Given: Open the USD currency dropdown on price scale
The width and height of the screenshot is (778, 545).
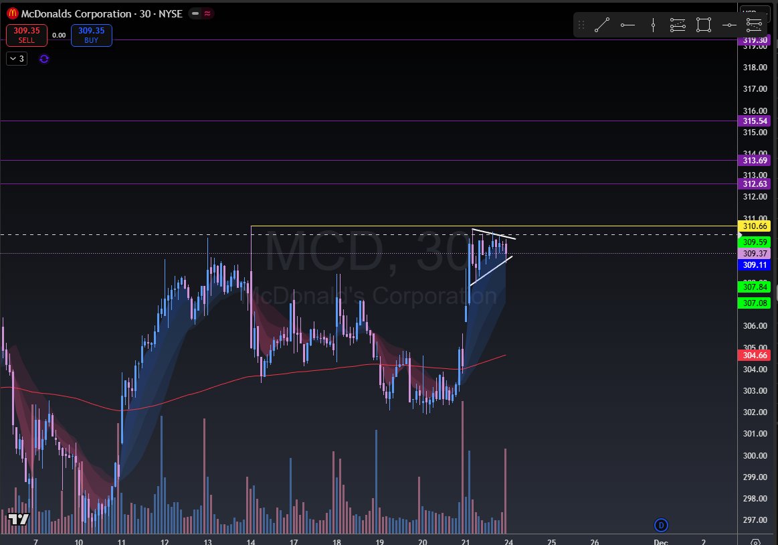Looking at the screenshot, I should click(x=755, y=11).
